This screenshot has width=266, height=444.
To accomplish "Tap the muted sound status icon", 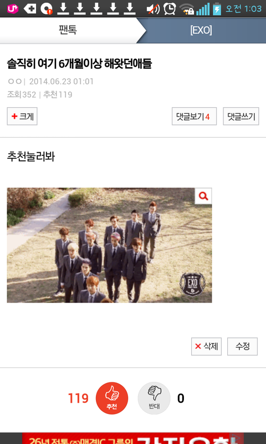I will coord(153,9).
